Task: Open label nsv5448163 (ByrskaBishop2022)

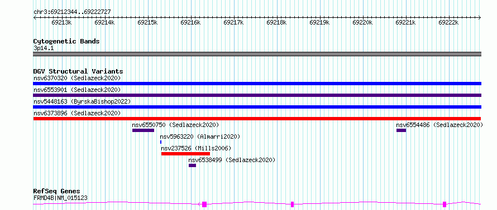Action: coord(82,101)
